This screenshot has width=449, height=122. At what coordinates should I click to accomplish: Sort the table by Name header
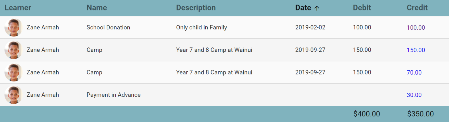tap(97, 8)
